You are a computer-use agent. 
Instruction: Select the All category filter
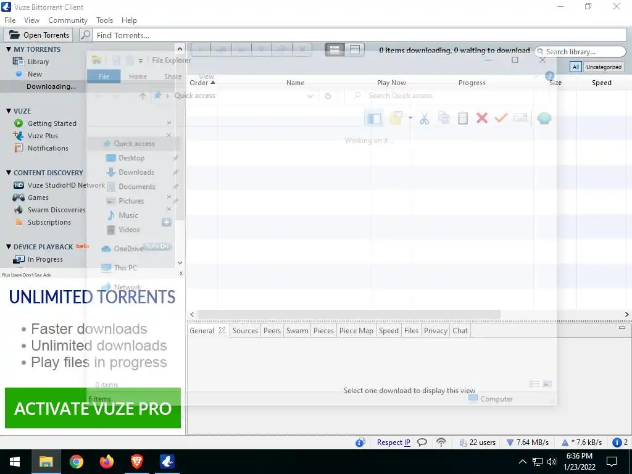(x=576, y=67)
